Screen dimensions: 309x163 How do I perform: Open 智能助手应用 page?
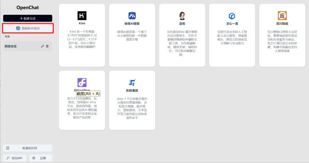(28, 28)
